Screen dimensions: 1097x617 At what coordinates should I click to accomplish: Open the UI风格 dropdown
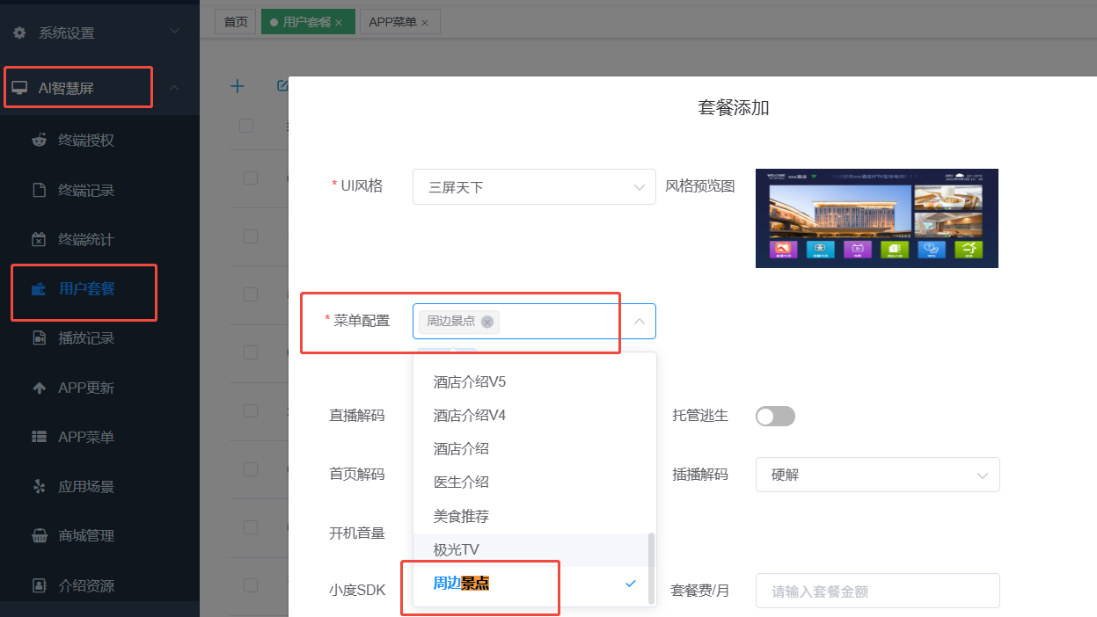pos(533,187)
